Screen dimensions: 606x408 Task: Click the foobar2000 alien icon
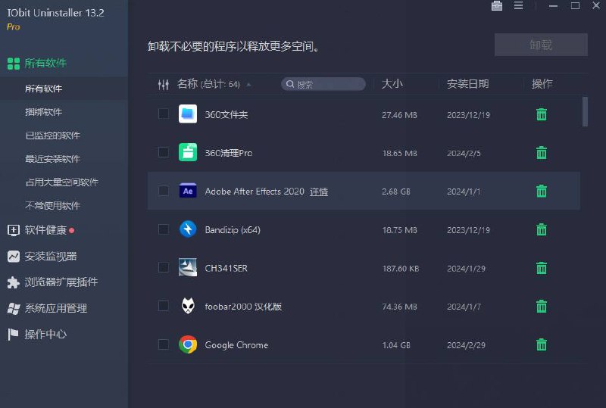(x=188, y=306)
